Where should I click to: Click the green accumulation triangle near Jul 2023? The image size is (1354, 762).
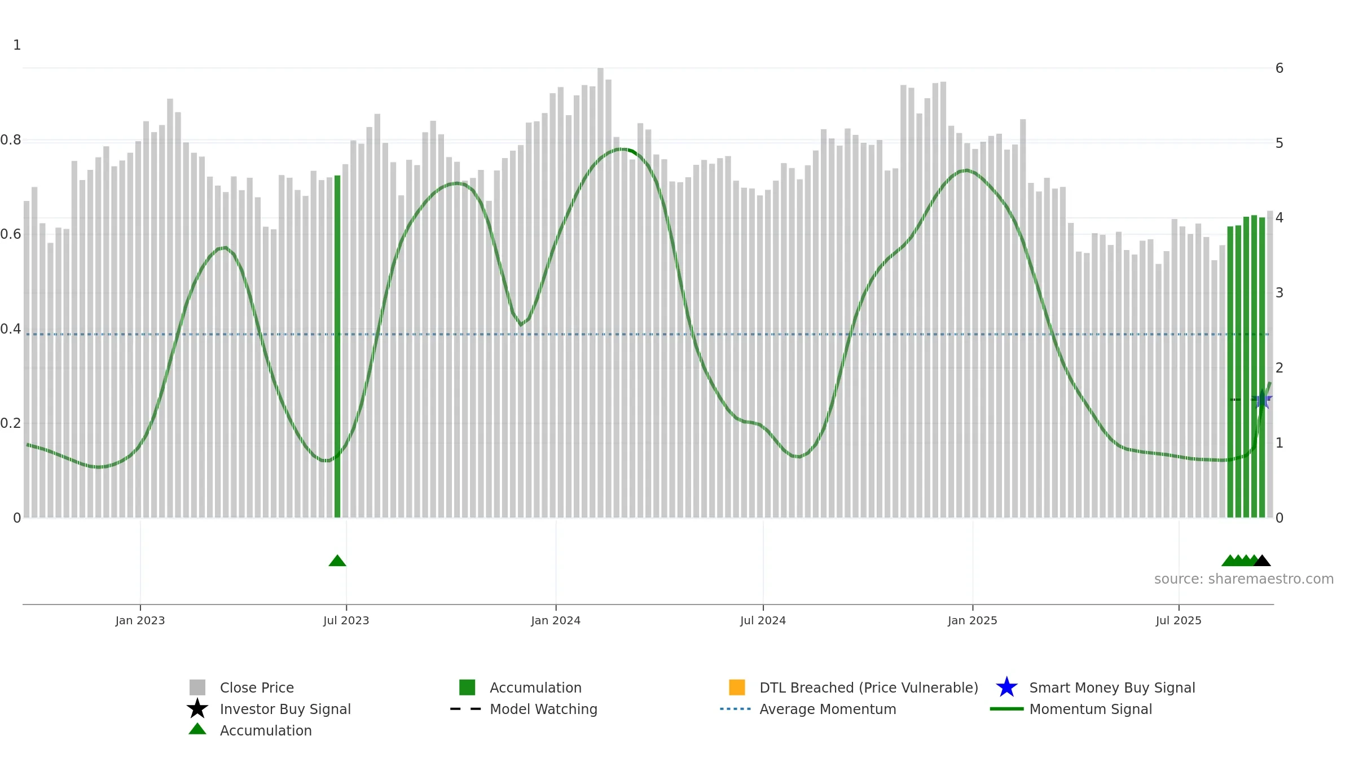point(337,560)
